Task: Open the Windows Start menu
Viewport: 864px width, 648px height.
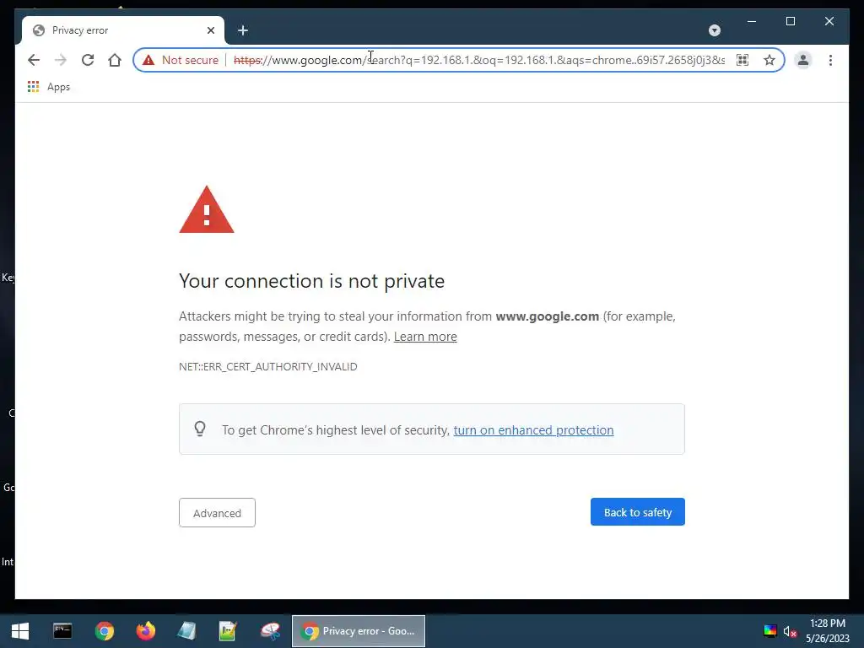Action: click(x=20, y=631)
